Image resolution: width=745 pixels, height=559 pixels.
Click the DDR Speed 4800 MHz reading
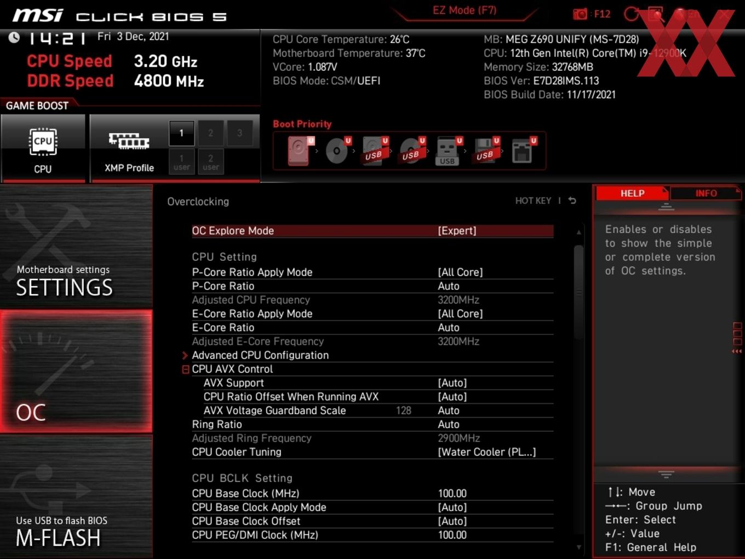click(116, 81)
